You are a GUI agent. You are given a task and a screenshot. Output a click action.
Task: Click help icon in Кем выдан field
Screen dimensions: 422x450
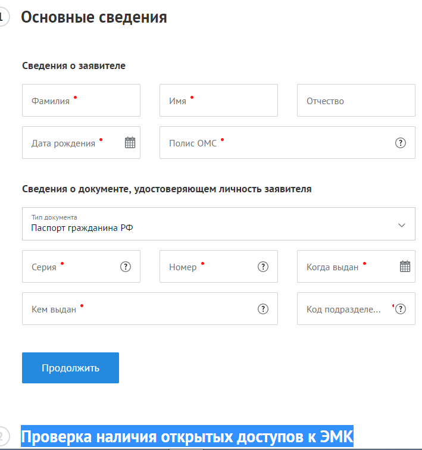tap(263, 309)
